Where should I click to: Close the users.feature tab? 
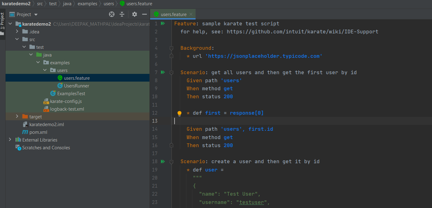pos(191,14)
